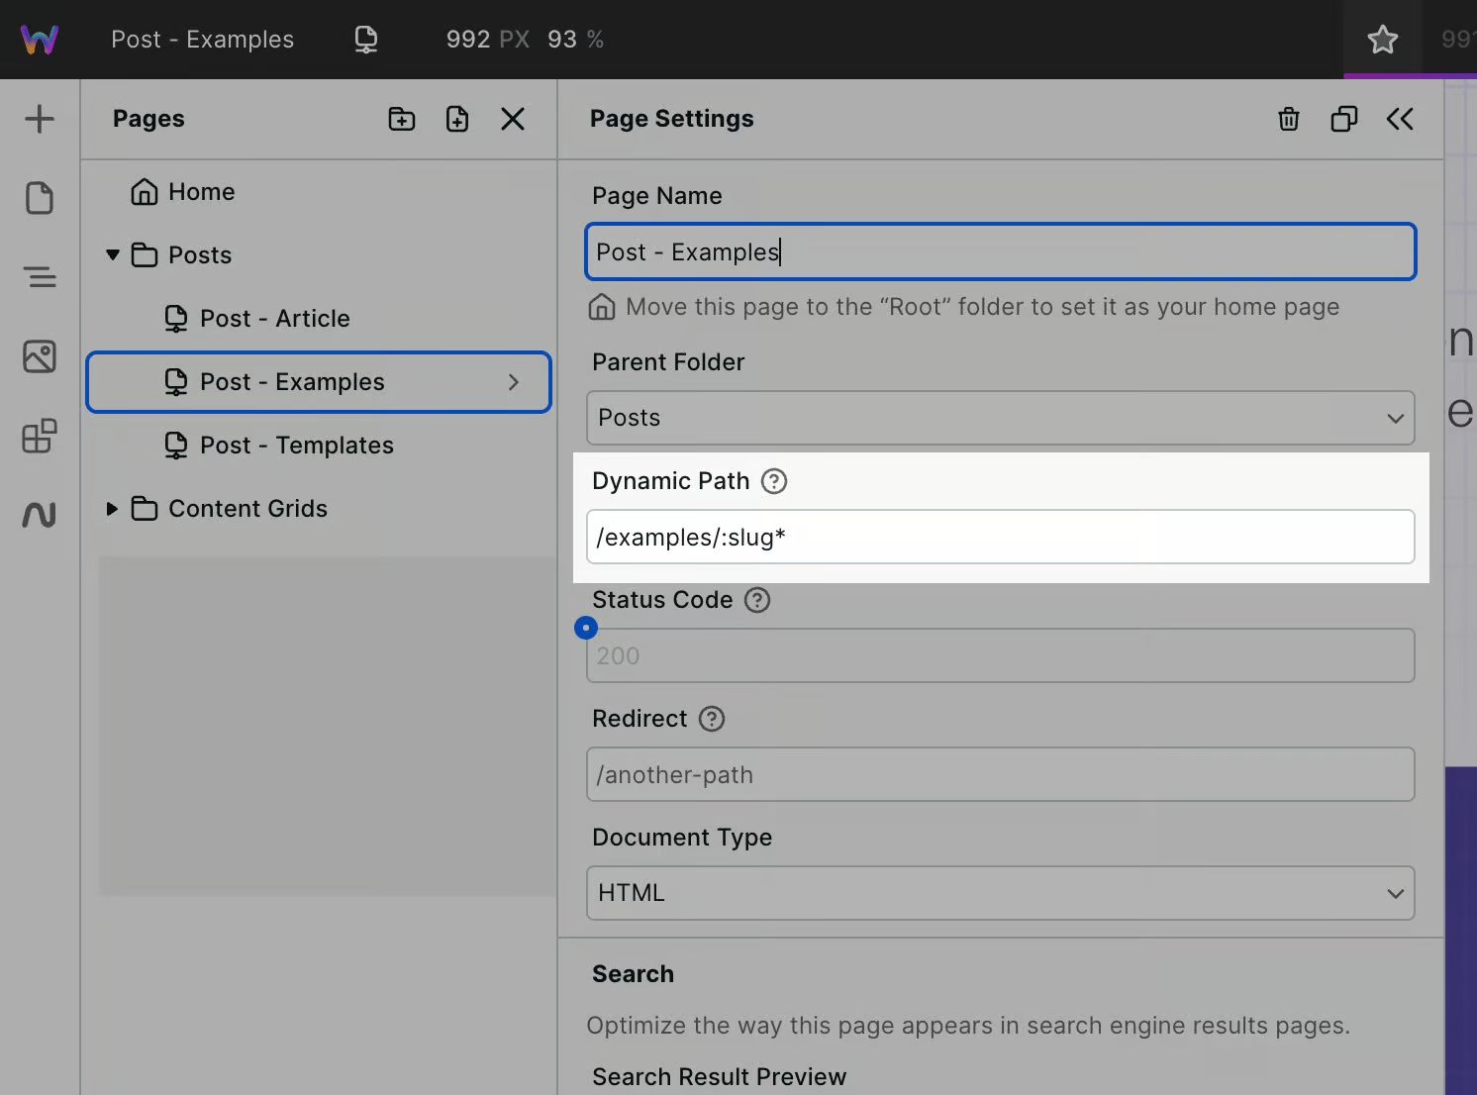Close the Pages panel
This screenshot has width=1477, height=1095.
pyautogui.click(x=513, y=119)
